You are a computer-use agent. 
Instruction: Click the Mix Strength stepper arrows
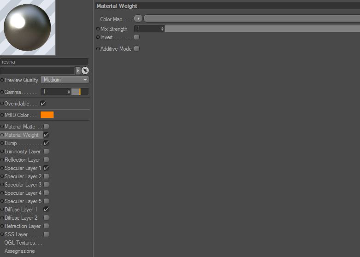[162, 29]
